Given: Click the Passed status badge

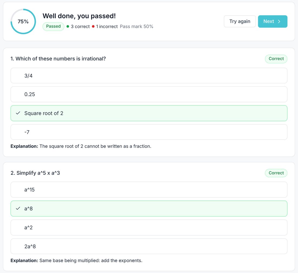Looking at the screenshot, I should point(53,26).
